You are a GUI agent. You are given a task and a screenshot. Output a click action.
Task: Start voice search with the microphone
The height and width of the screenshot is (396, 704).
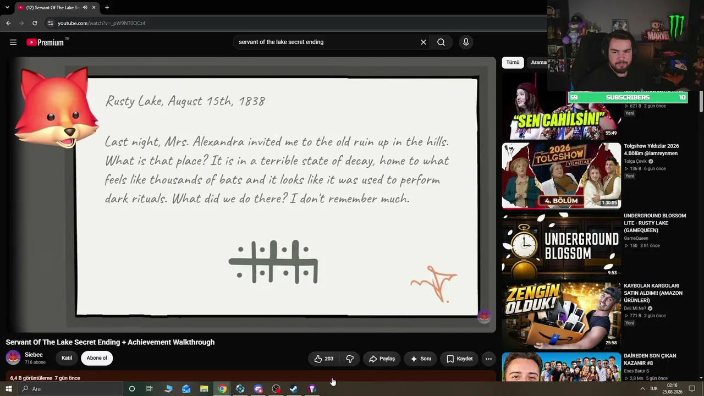466,42
